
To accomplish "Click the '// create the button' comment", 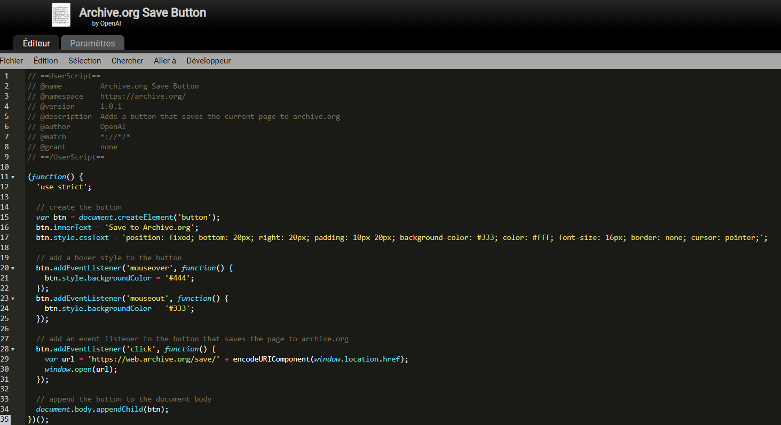I will [x=79, y=207].
